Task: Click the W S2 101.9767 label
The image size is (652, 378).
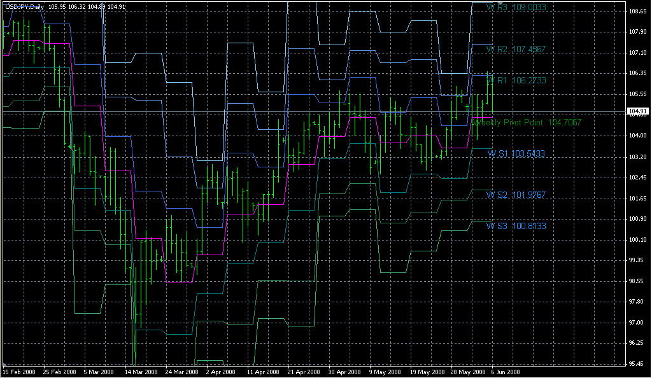Action: coord(516,195)
